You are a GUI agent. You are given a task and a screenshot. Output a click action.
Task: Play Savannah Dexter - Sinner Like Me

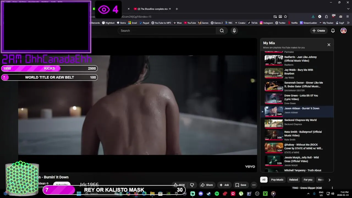tap(297, 86)
